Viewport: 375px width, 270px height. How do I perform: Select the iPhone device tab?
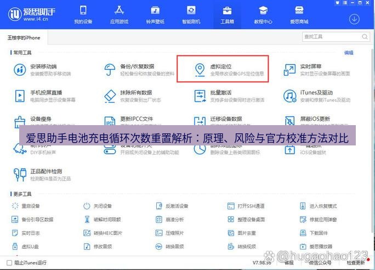pos(24,37)
